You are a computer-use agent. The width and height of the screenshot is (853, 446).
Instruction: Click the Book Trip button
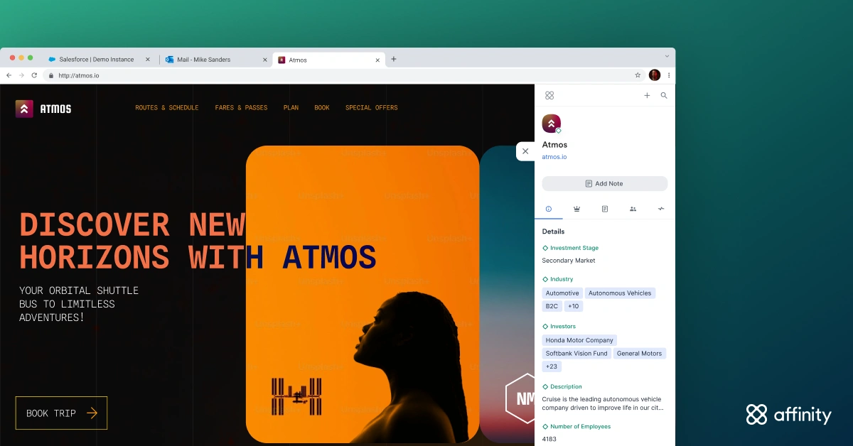(61, 413)
